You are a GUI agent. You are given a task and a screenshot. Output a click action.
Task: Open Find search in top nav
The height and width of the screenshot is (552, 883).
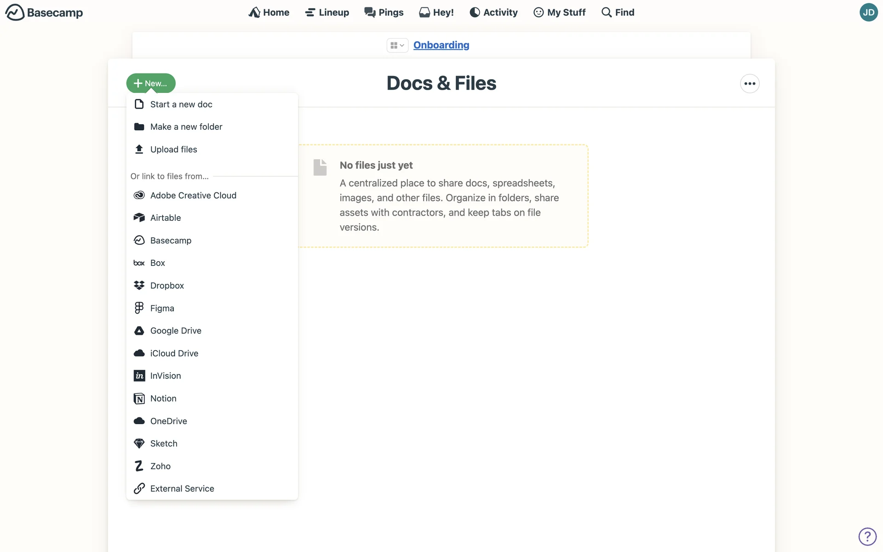[x=618, y=12]
